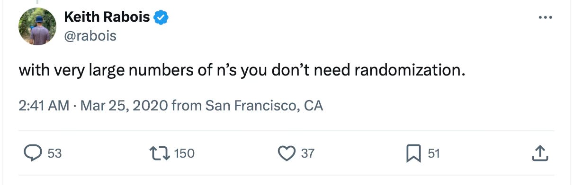Open the share upload arrow icon
Viewport: 574px width, 185px height.
point(540,153)
